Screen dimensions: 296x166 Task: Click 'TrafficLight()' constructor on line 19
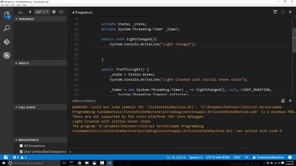coord(130,70)
